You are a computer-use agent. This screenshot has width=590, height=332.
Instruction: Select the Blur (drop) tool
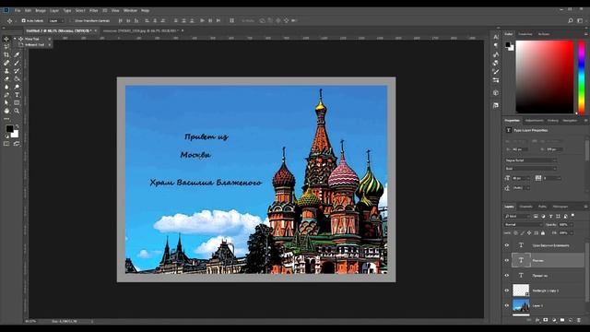pyautogui.click(x=6, y=87)
